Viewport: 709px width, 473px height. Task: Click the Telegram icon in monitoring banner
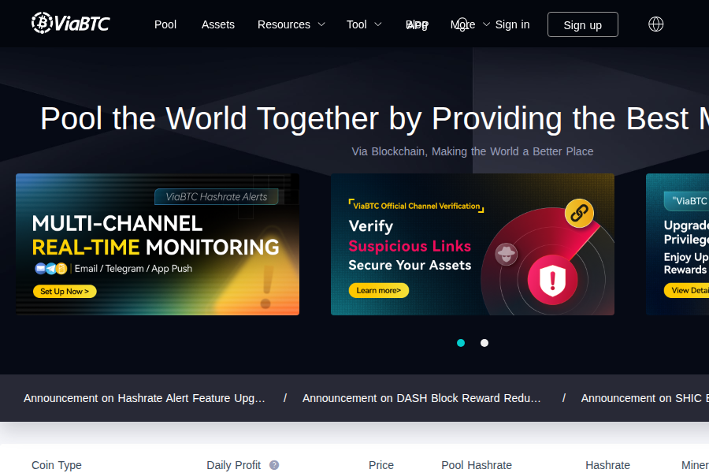click(x=51, y=269)
